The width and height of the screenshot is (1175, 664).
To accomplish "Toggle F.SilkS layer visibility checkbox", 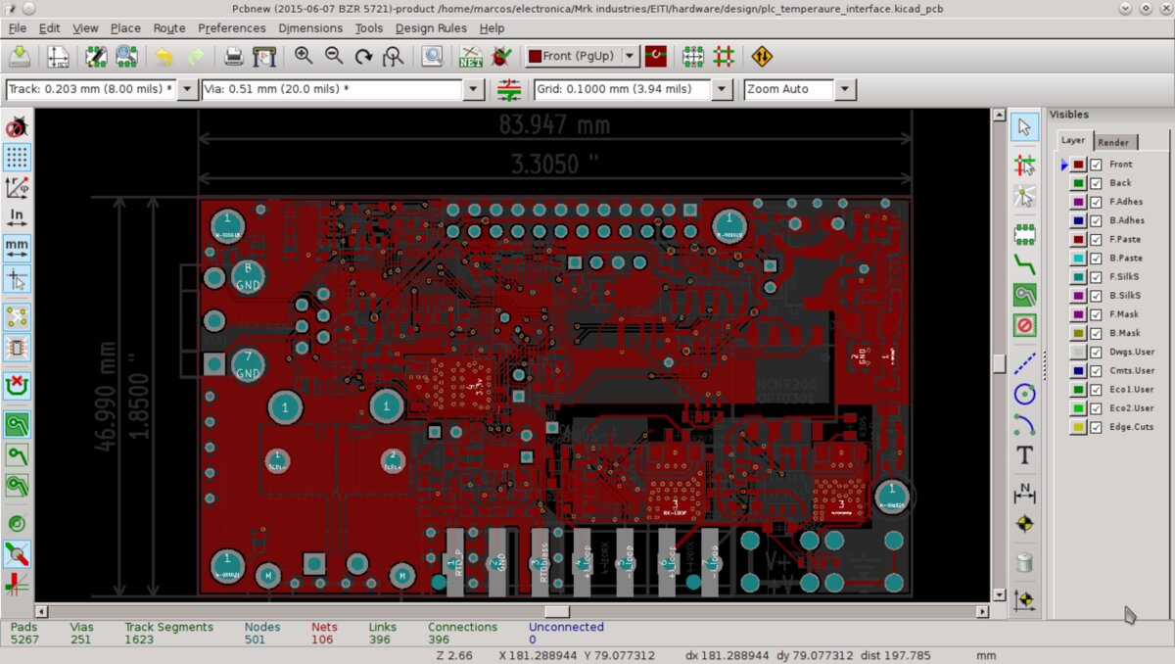I will [x=1097, y=277].
